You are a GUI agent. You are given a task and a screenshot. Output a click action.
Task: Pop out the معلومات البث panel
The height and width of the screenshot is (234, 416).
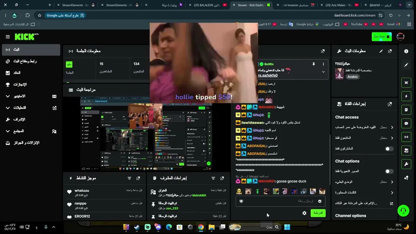pos(390,51)
